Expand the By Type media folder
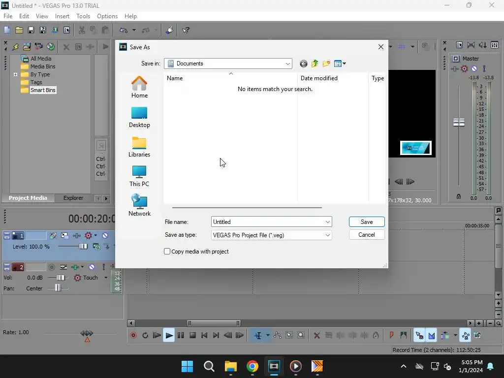 (15, 74)
